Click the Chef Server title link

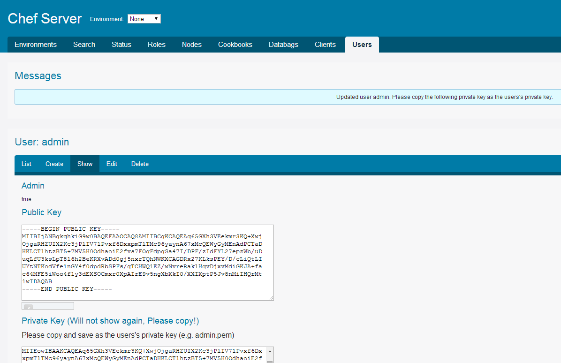(x=45, y=19)
